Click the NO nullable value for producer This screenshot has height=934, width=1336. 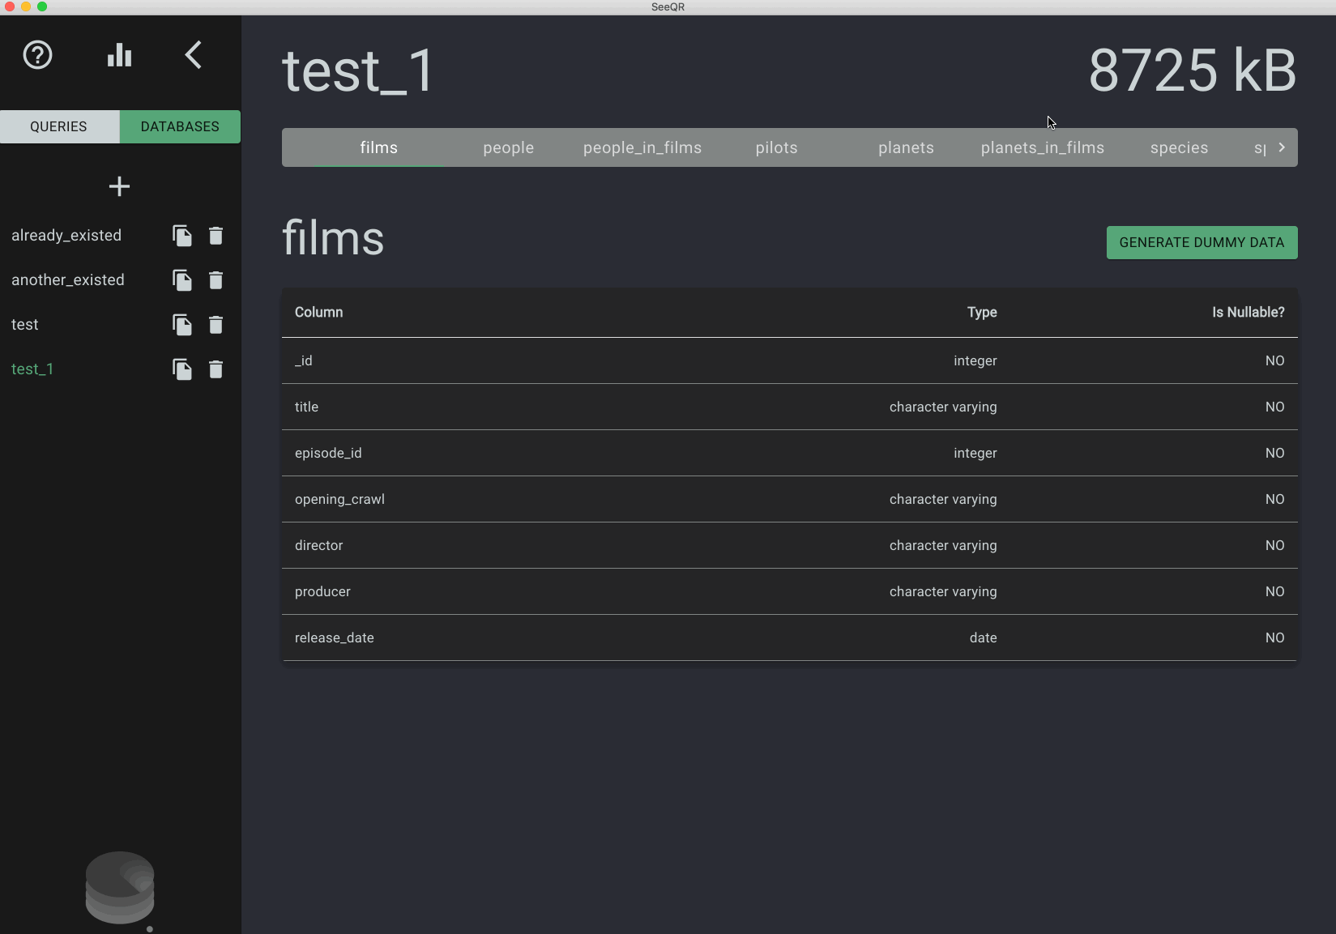click(1274, 591)
